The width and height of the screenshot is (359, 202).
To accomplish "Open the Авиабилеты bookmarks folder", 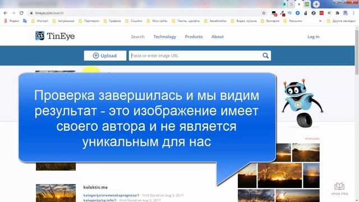I will coord(215,21).
